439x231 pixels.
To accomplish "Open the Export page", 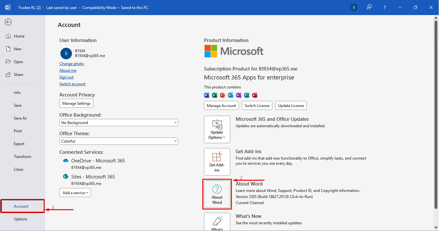I will (22, 144).
